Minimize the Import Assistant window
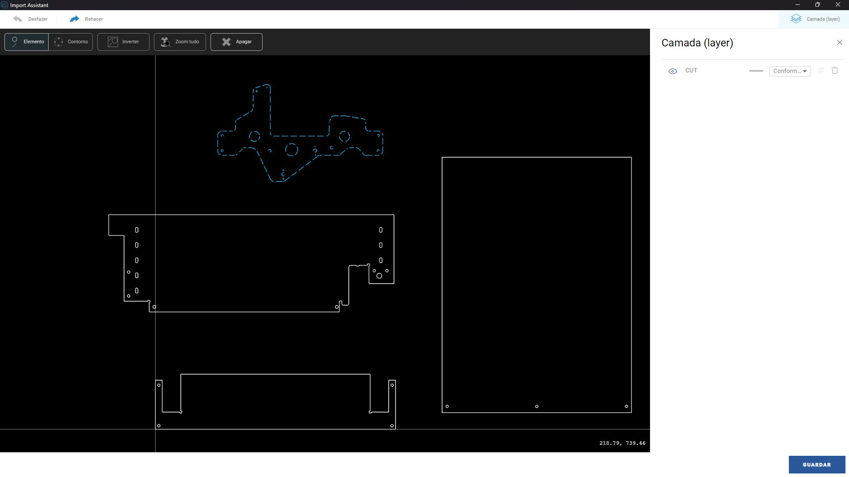849x477 pixels. (798, 5)
